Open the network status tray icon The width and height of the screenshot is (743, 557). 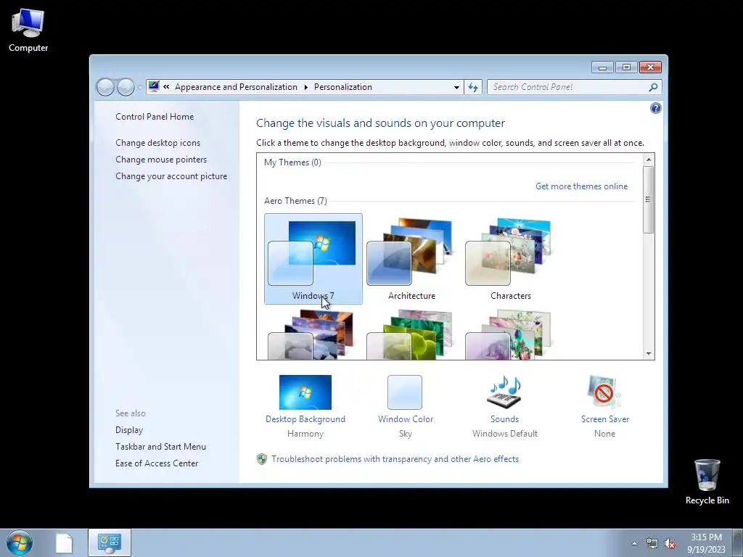click(x=652, y=543)
